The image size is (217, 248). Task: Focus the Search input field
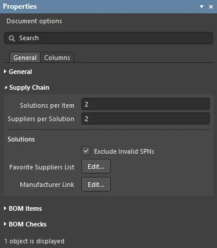tap(108, 38)
